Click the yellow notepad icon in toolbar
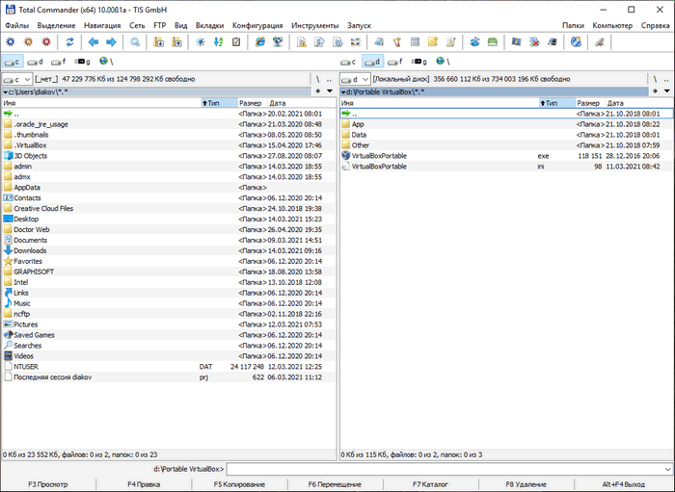Image resolution: width=675 pixels, height=492 pixels. pos(434,42)
